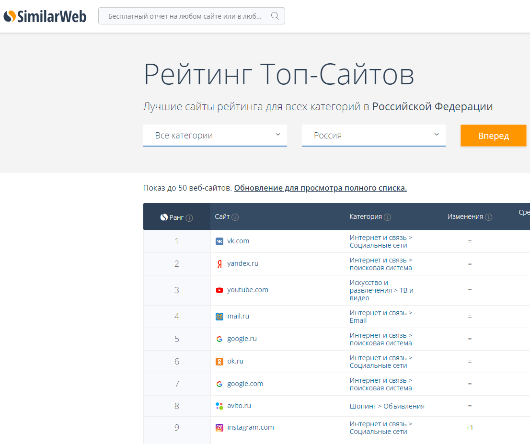Click the info icon next to Категория

tap(388, 217)
